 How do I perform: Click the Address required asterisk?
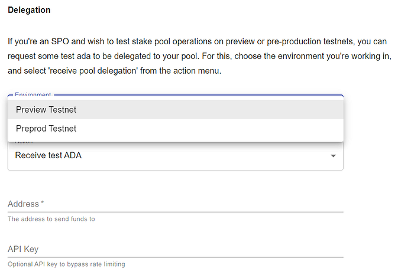[x=43, y=204]
